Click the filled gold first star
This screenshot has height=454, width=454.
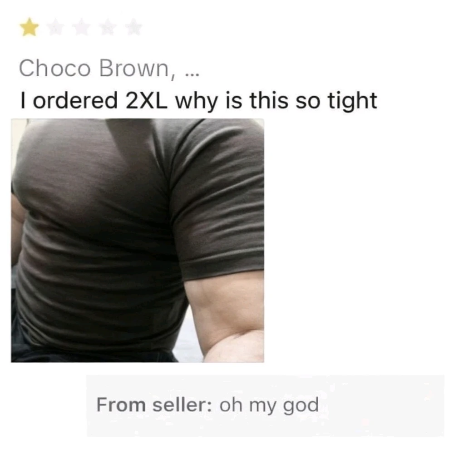pos(29,27)
